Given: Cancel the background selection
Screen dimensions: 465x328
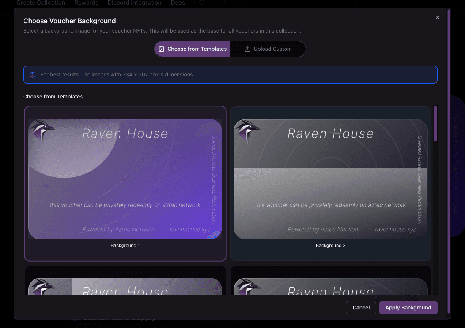Looking at the screenshot, I should (361, 307).
